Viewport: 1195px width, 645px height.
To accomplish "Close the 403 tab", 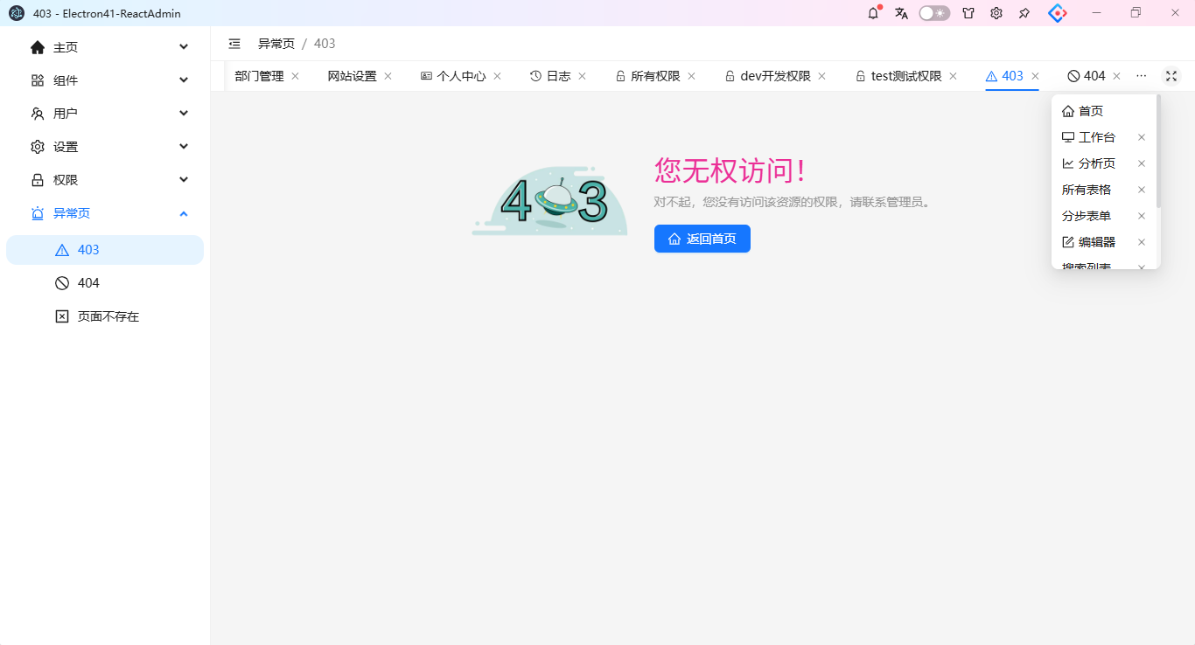I will coord(1035,76).
